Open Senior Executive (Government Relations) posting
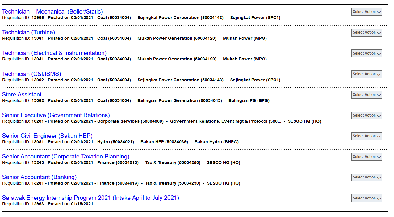The height and width of the screenshot is (217, 394). pos(56,115)
